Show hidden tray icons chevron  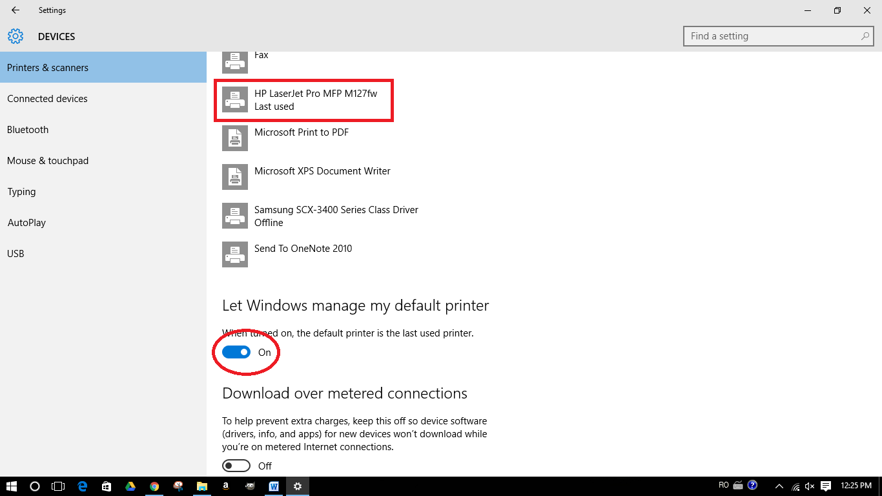coord(779,486)
